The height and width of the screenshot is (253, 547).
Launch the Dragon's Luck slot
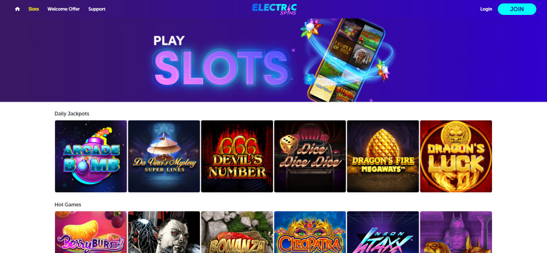coord(456,157)
